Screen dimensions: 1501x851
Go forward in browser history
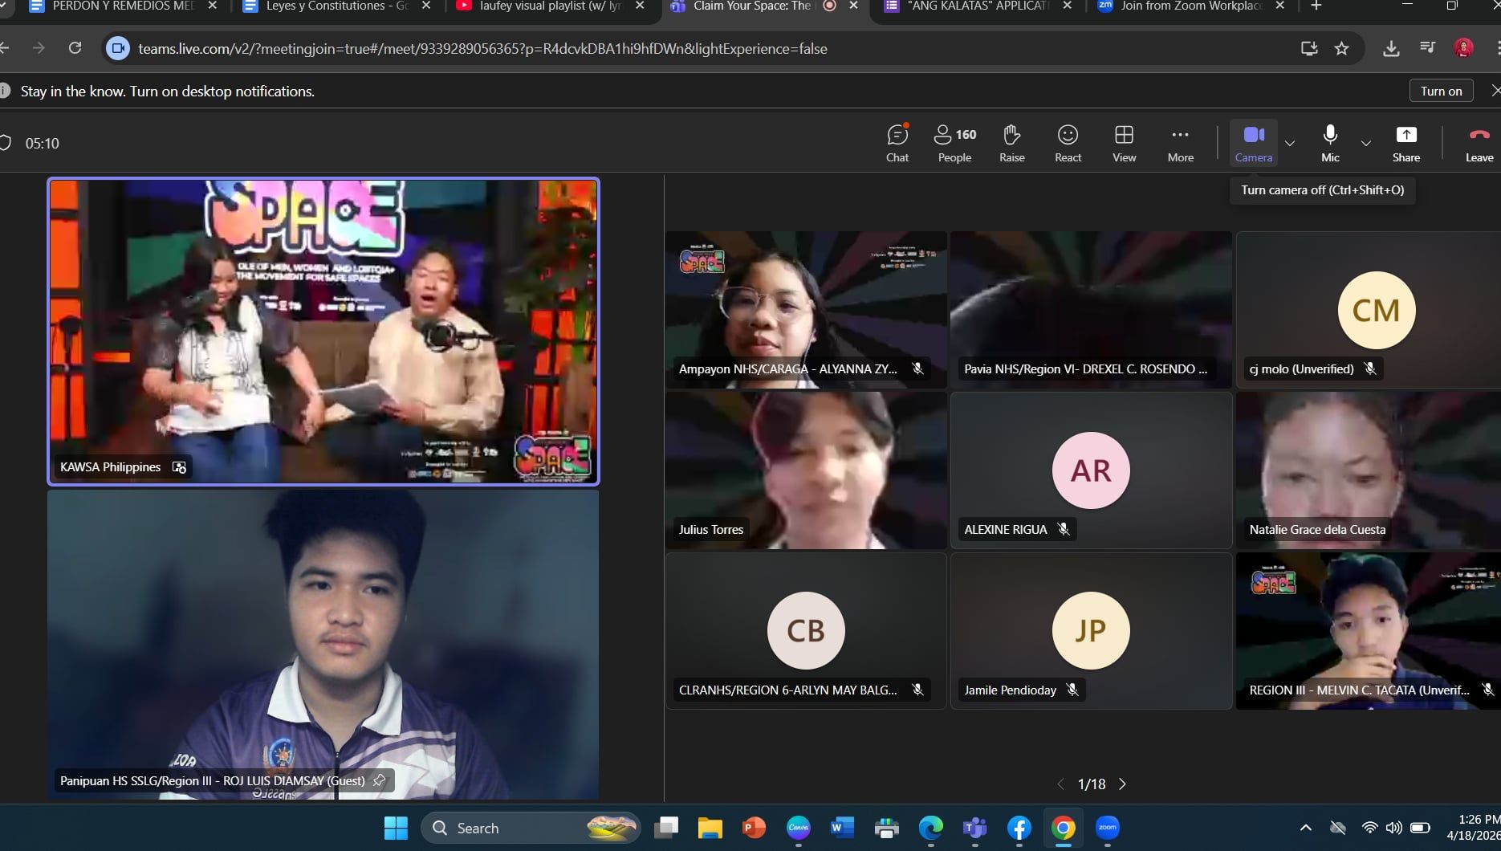(x=39, y=48)
